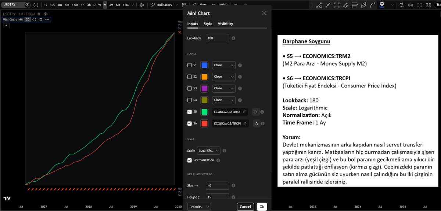Screen dimensions: 441x211
Task: Open the S5 green color swatch
Action: (x=204, y=112)
